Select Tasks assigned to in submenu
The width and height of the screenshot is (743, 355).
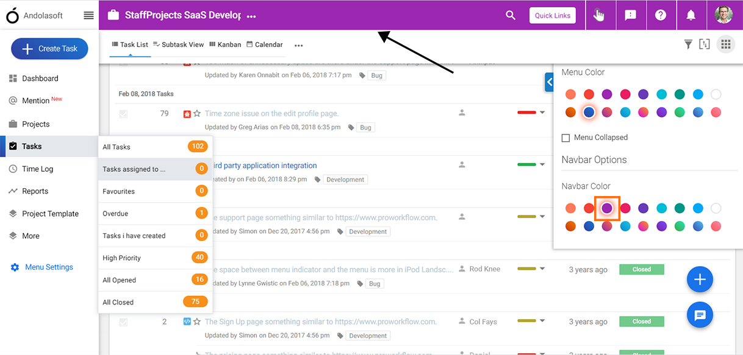155,169
